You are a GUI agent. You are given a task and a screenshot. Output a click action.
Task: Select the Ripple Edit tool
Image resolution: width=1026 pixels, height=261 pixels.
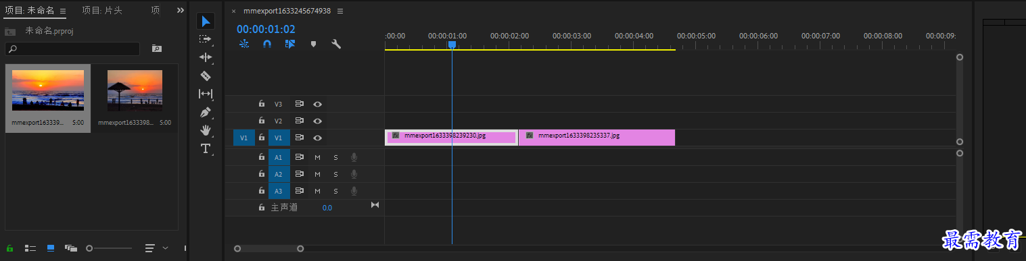[206, 57]
